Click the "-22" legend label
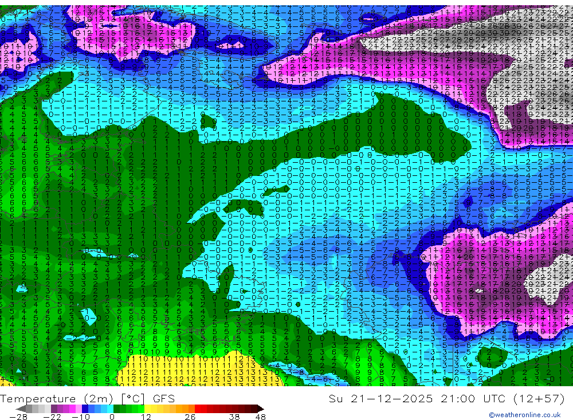The image size is (573, 420). (52, 417)
